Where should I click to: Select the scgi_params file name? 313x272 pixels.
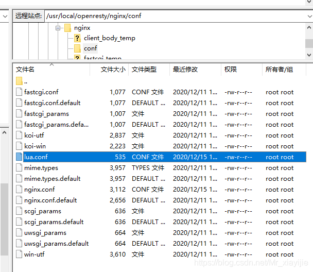tap(43, 211)
